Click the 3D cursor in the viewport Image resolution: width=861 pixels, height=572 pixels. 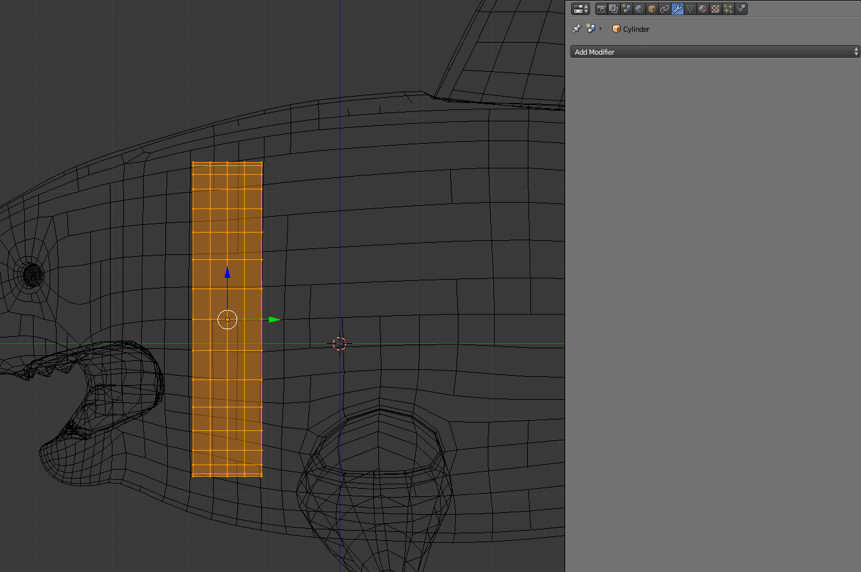pyautogui.click(x=340, y=344)
